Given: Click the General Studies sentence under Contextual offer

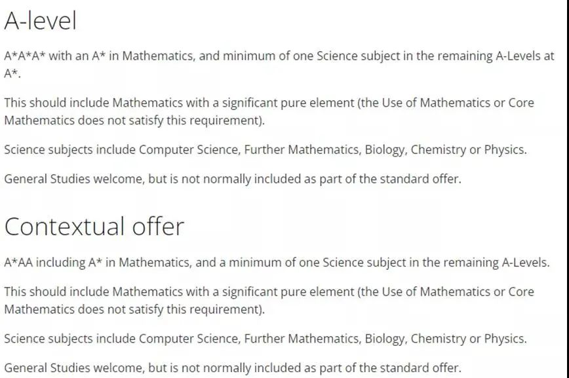Looking at the screenshot, I should point(233,368).
